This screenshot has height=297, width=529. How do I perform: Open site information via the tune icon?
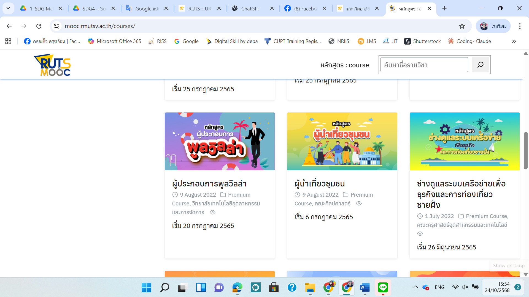point(57,26)
